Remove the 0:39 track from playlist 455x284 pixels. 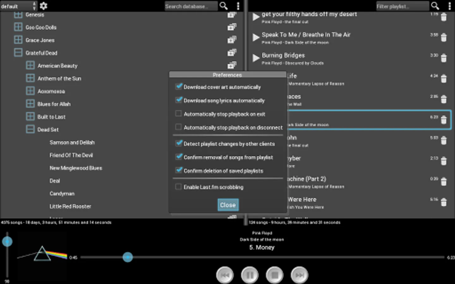pos(444,181)
